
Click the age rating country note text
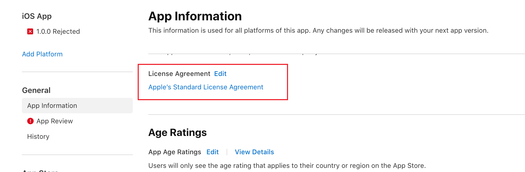tap(287, 166)
